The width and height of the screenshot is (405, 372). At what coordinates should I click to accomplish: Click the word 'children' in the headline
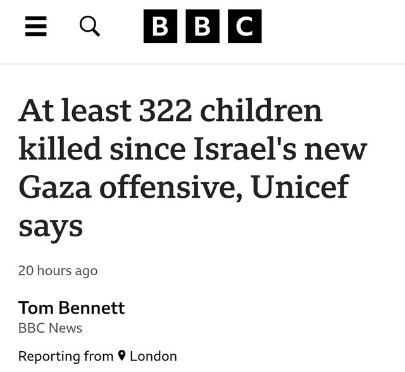261,110
